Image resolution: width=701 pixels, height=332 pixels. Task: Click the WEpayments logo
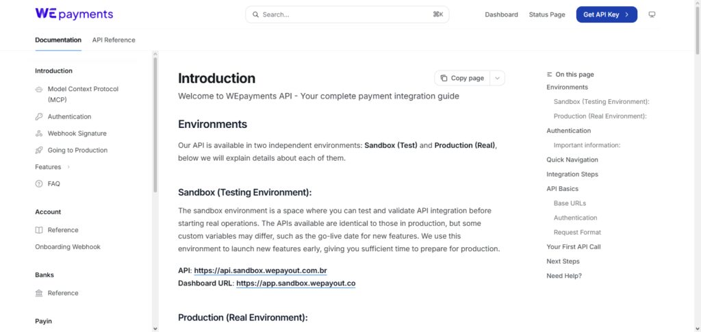74,14
